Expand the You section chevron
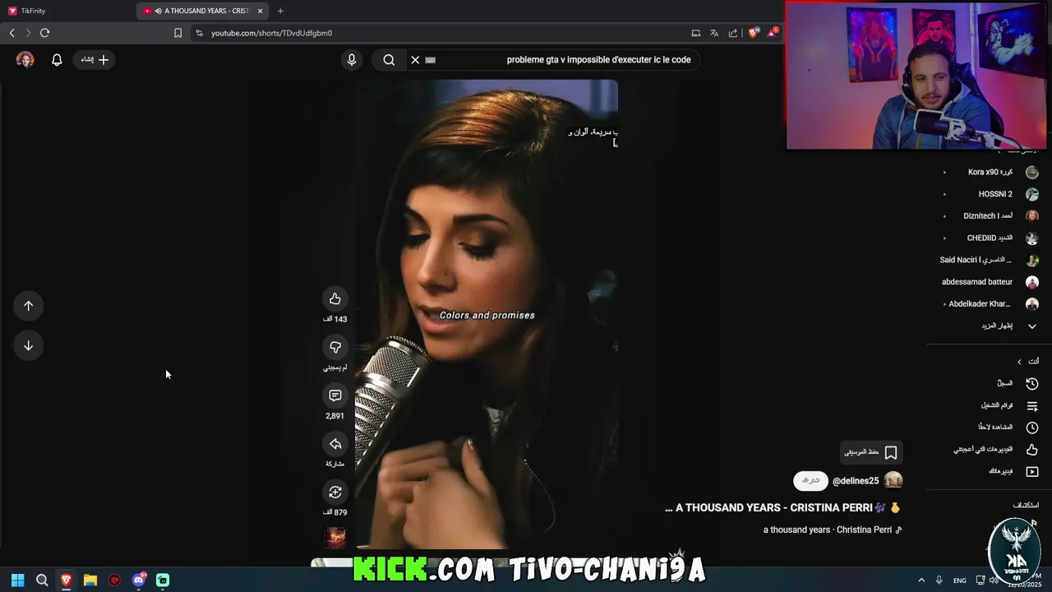1052x592 pixels. point(1020,362)
